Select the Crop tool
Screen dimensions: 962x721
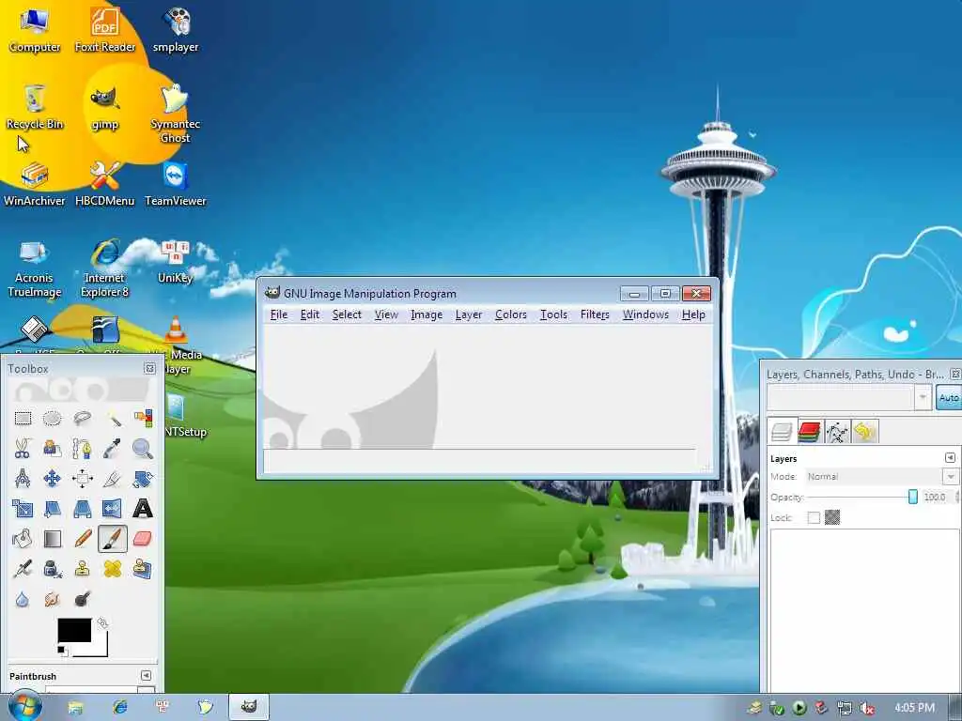click(x=113, y=479)
